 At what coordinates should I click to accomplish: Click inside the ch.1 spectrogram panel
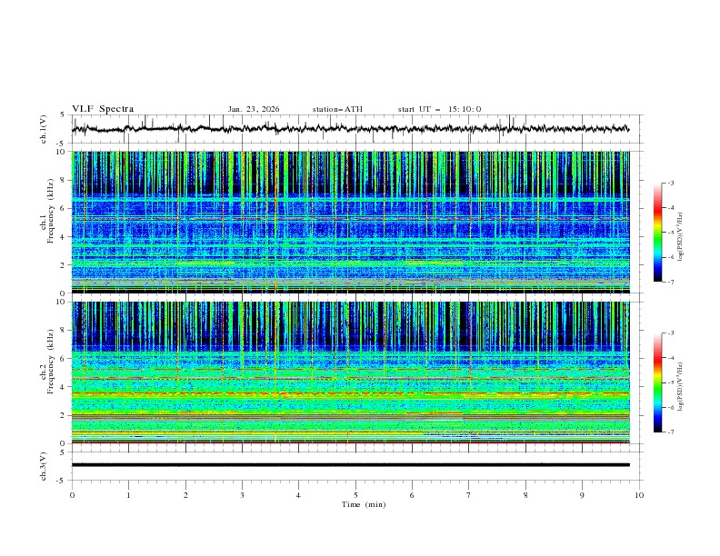355,223
